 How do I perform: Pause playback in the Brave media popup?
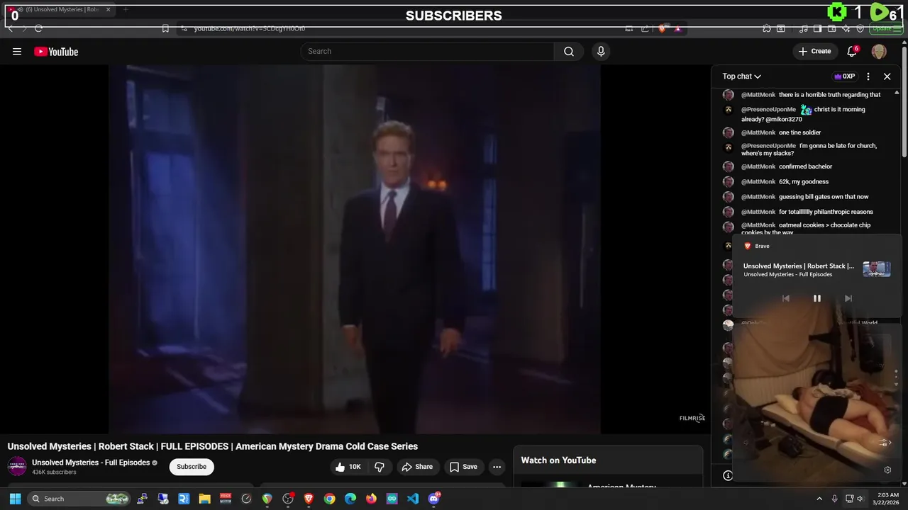(x=816, y=298)
